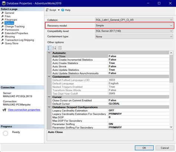Click the Cancel button

tap(165, 148)
